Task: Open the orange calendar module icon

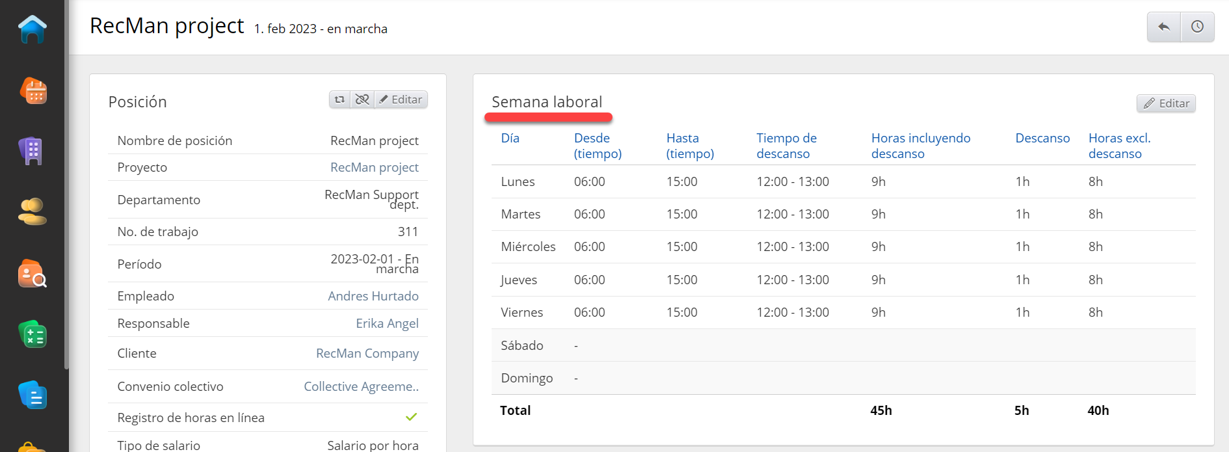Action: click(x=33, y=90)
